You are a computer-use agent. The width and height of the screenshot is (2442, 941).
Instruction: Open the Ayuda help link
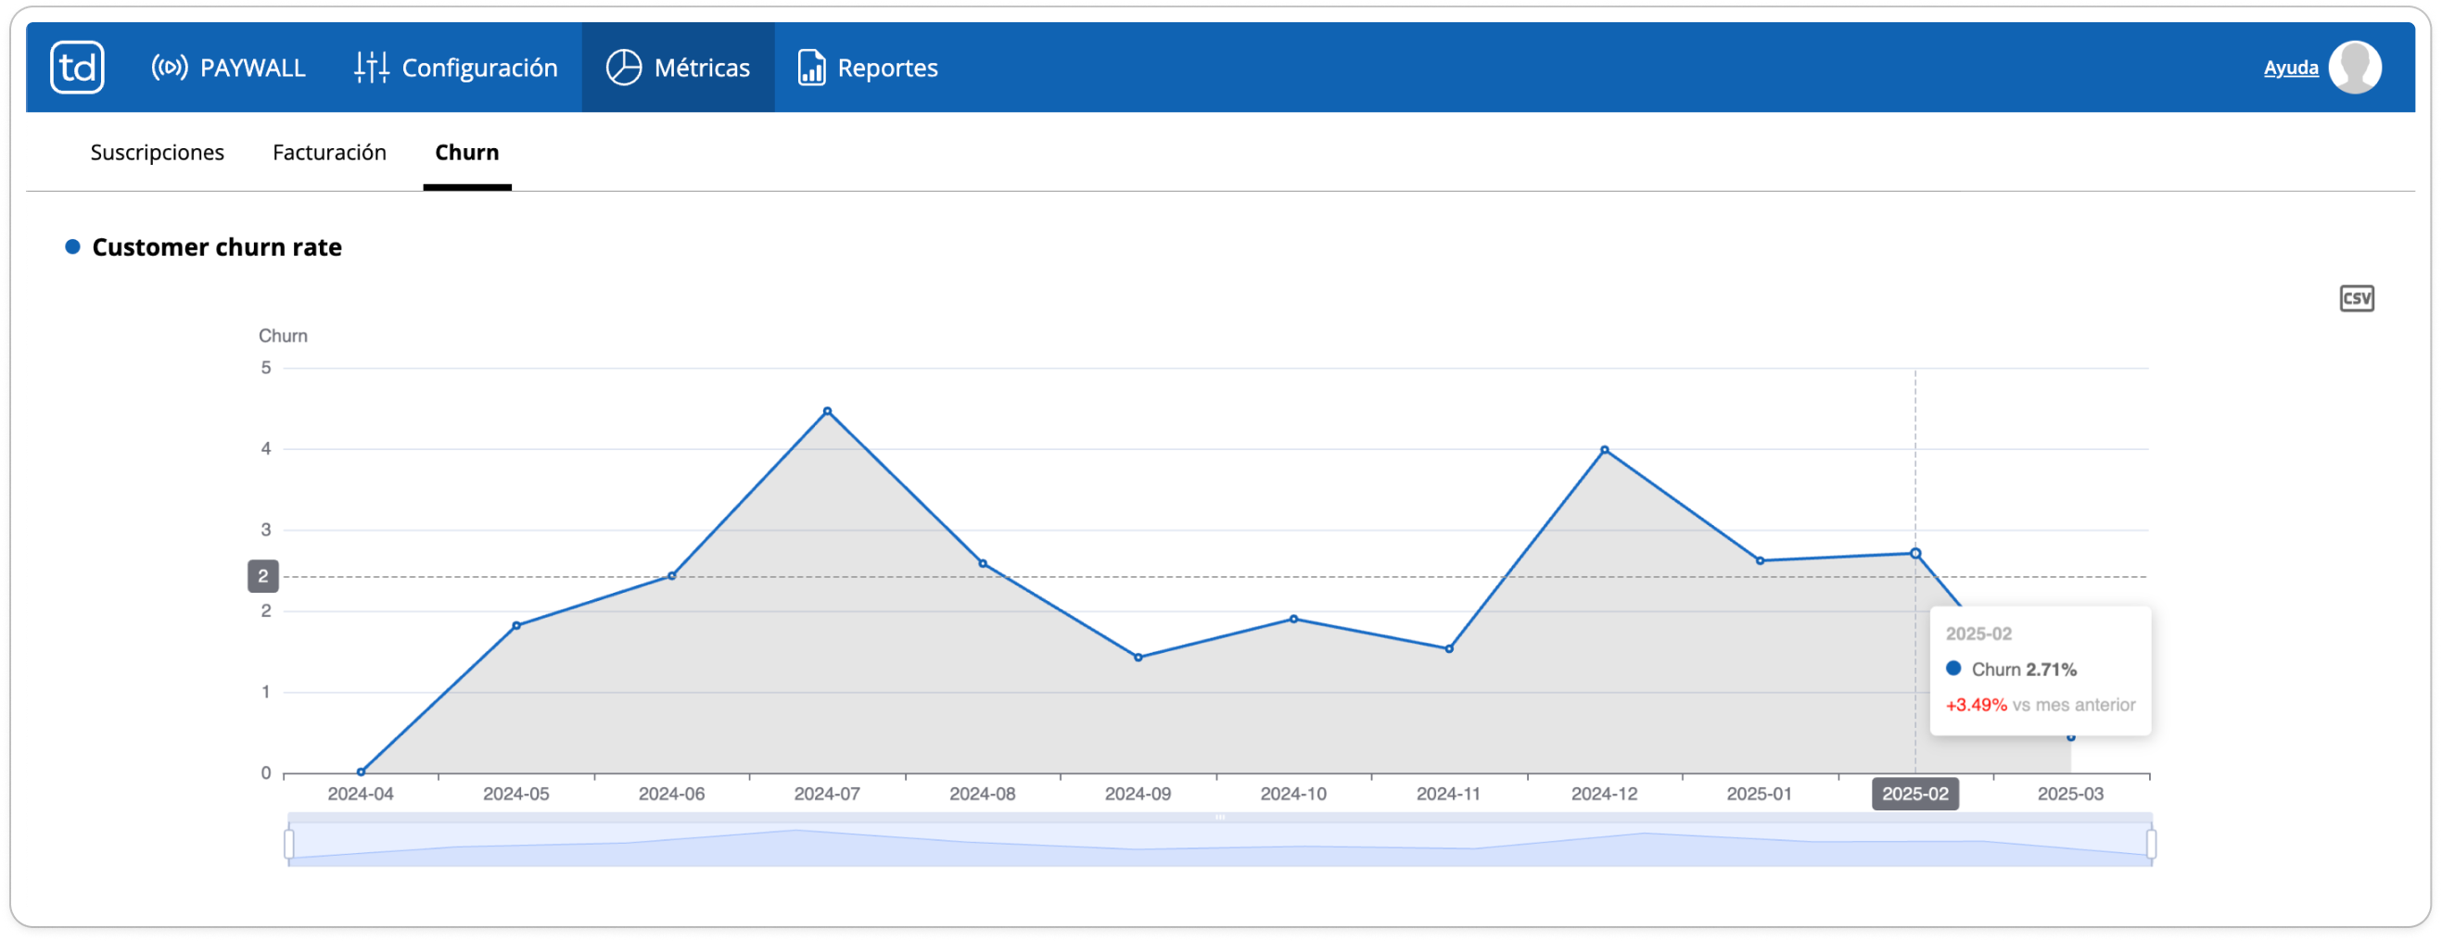point(2290,68)
